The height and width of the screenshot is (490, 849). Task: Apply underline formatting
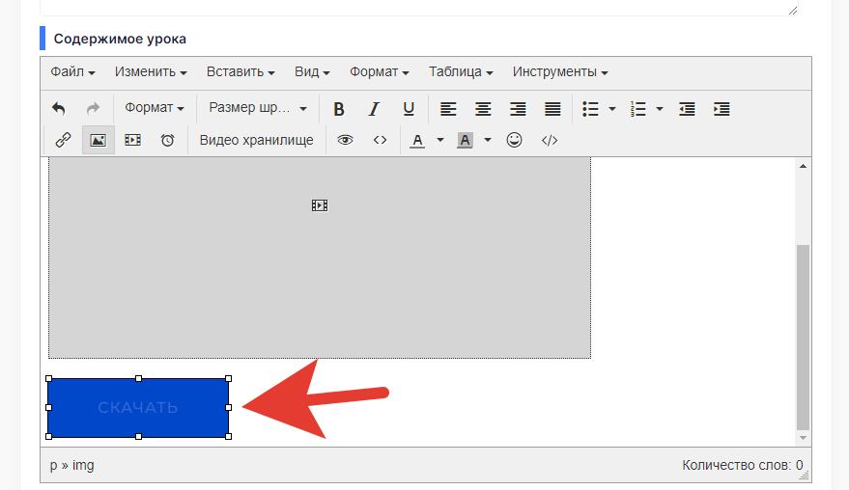(409, 109)
